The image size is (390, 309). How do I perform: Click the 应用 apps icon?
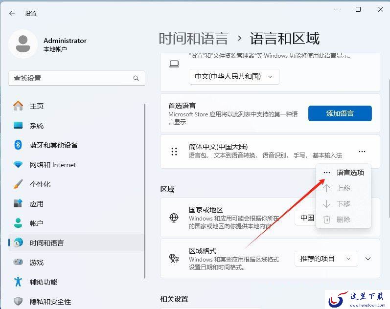point(18,203)
